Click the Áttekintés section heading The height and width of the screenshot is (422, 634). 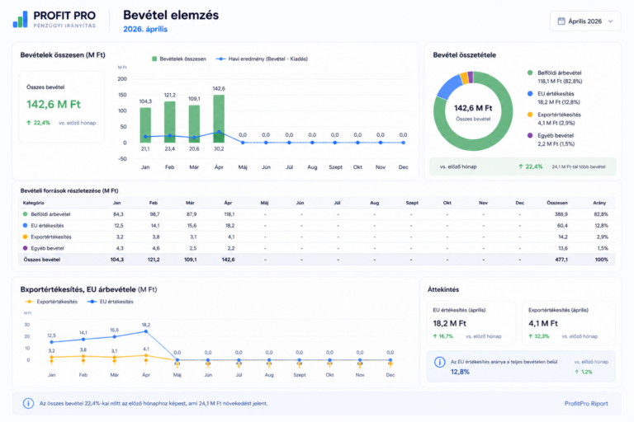pos(443,289)
